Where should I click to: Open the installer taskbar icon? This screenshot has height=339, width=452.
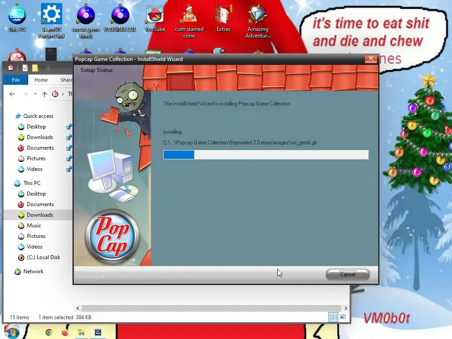[98, 332]
